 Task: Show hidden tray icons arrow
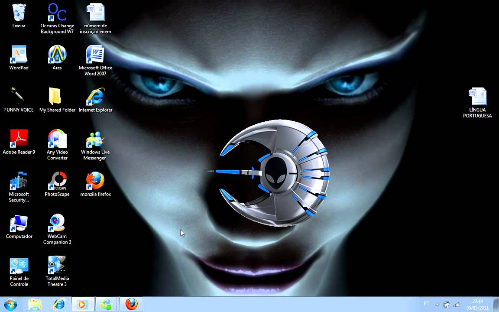pos(437,305)
